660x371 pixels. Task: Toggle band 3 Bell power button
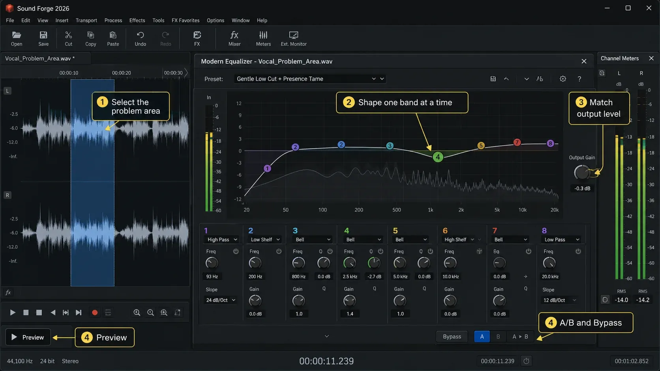pyautogui.click(x=330, y=251)
